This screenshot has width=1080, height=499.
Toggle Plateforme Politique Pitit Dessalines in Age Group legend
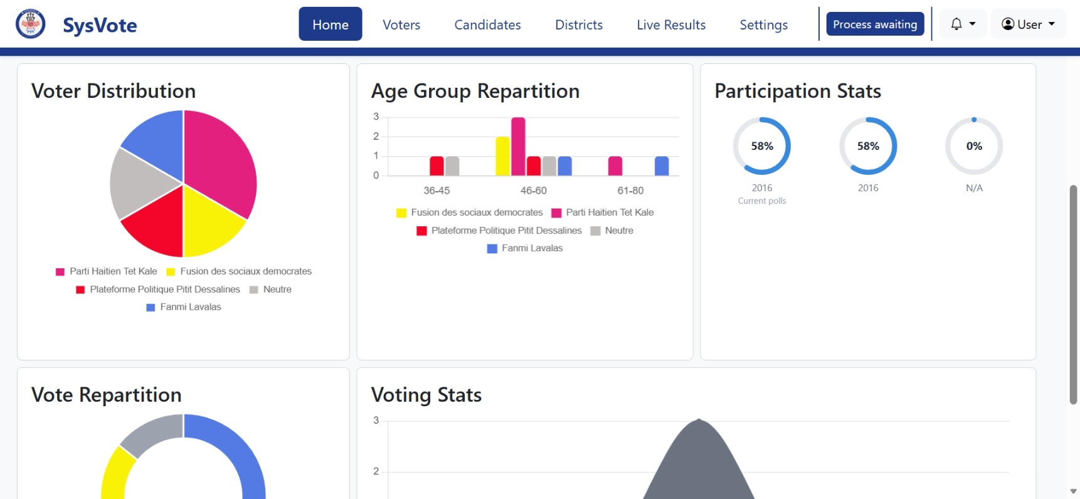pos(499,231)
